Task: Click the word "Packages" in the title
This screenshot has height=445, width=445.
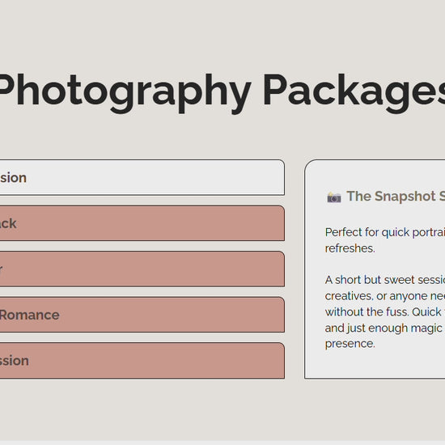Action: pyautogui.click(x=354, y=92)
